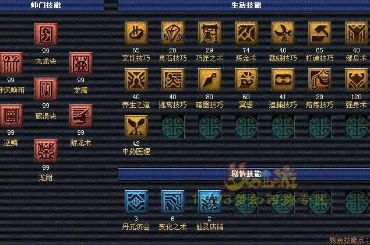370x245 pixels.
Task: Click the 打造技巧 hammer icon
Action: click(319, 33)
